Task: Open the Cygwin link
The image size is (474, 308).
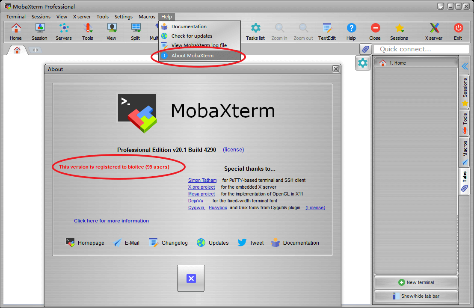Action: (x=196, y=207)
